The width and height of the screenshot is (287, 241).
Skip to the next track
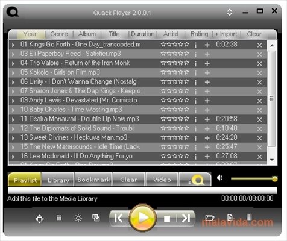[186, 218]
